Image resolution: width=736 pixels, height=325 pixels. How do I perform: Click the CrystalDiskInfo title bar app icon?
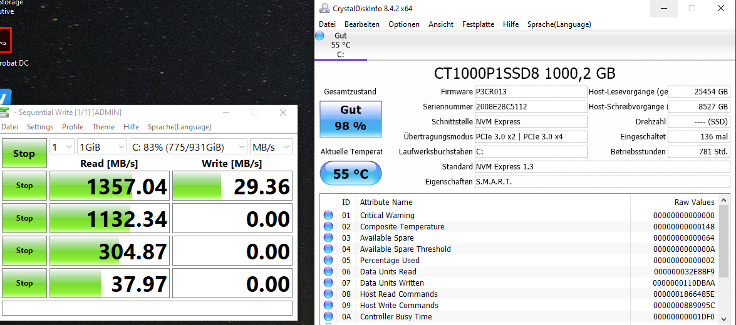(324, 8)
